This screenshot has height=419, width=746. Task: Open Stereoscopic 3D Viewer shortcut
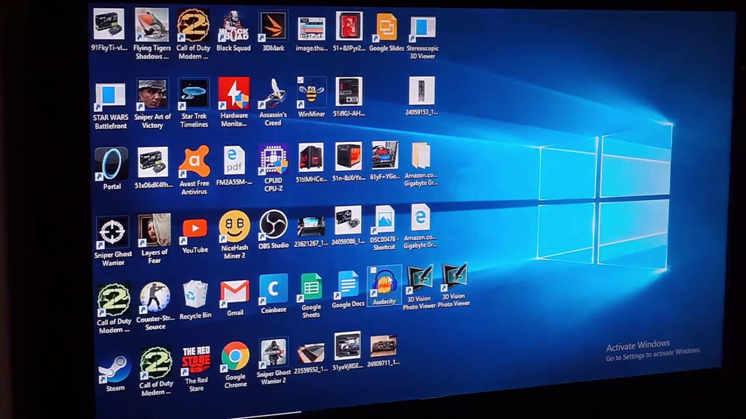(423, 38)
